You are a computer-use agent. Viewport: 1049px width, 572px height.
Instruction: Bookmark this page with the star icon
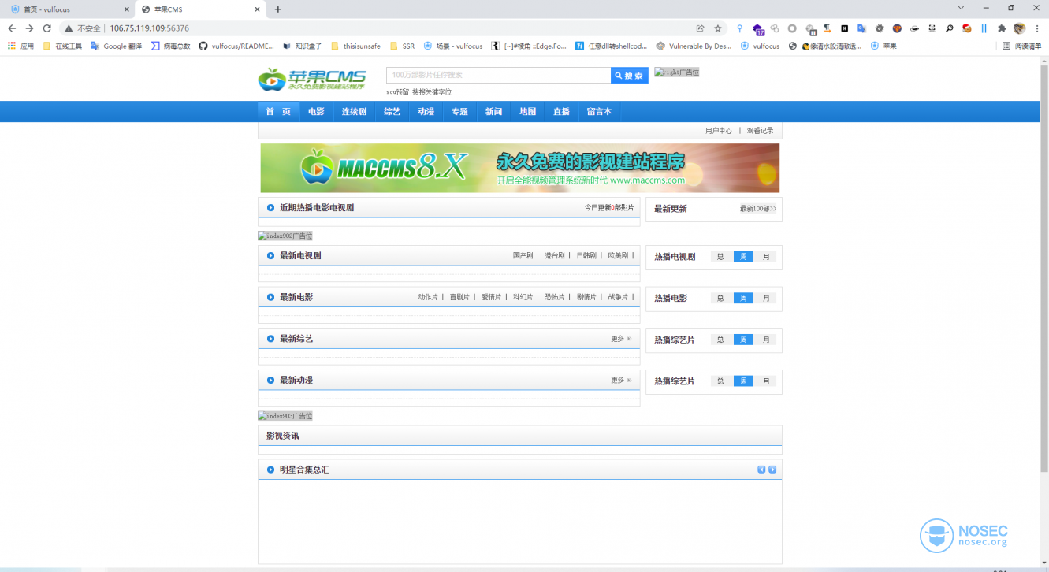point(718,28)
